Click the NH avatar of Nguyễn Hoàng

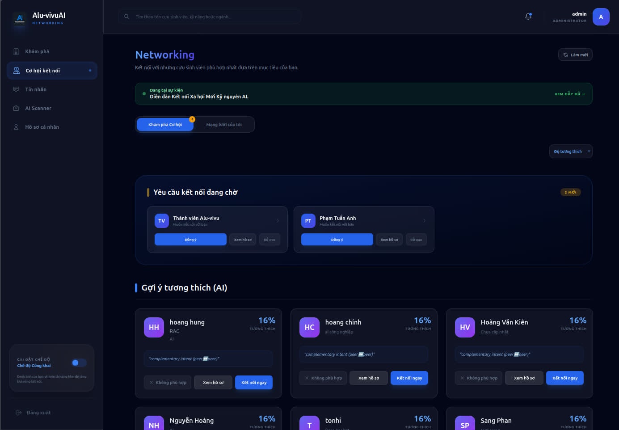pos(154,423)
